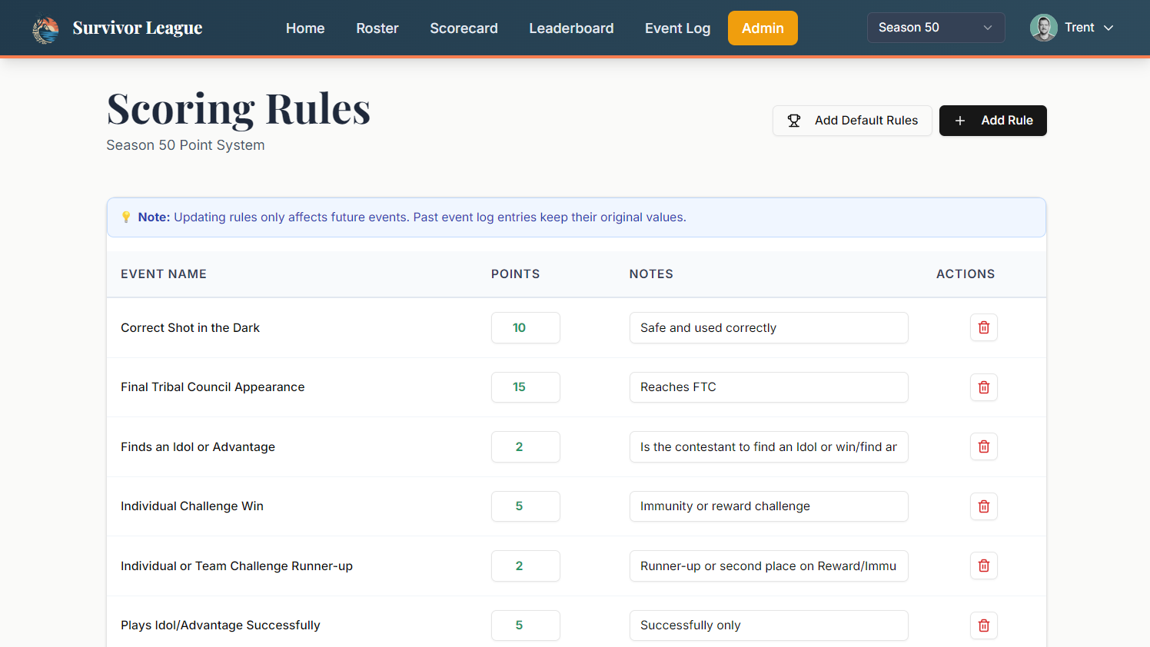Screen dimensions: 1150x647
Task: Go to the Home page
Action: [x=305, y=28]
